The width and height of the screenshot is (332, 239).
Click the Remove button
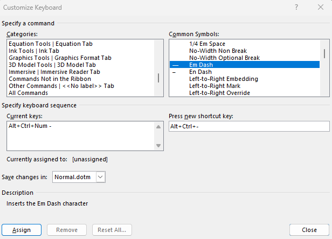coord(67,230)
